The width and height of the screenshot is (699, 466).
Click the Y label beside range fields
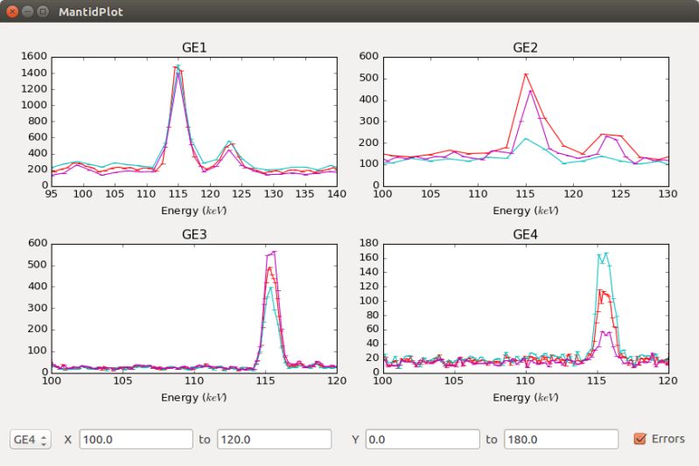click(x=355, y=440)
